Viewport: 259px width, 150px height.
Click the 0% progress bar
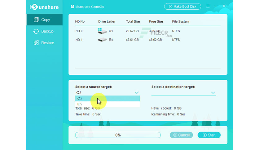coord(118,135)
